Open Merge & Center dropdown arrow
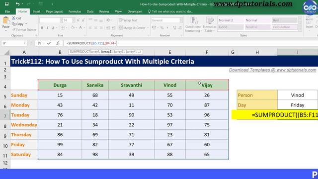 [x=148, y=28]
